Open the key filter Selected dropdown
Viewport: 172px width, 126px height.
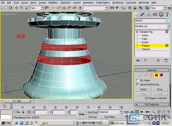click(x=121, y=112)
